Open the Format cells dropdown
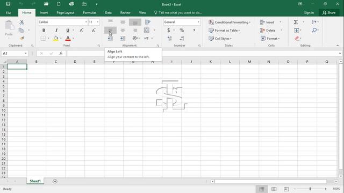This screenshot has height=193, width=344. [270, 39]
